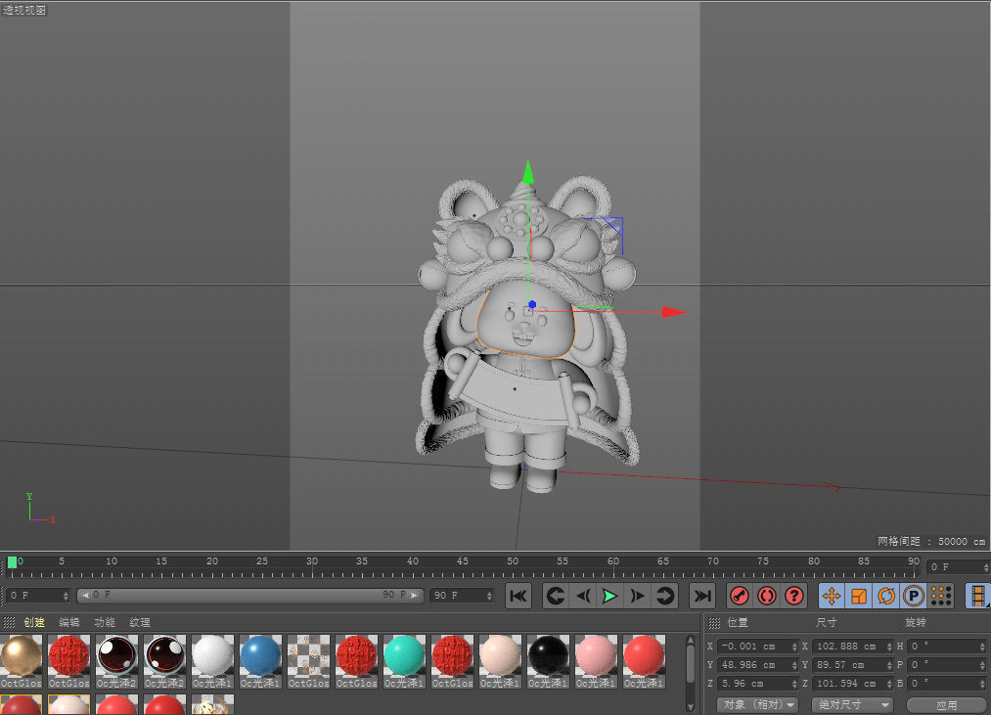Click the green Play forwards button
This screenshot has height=715, width=991.
pyautogui.click(x=609, y=596)
